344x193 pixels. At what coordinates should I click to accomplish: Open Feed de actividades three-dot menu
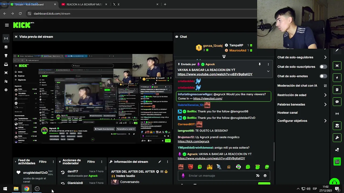point(53,162)
